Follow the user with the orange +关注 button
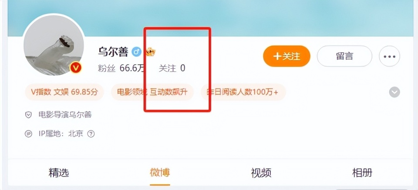 click(287, 56)
